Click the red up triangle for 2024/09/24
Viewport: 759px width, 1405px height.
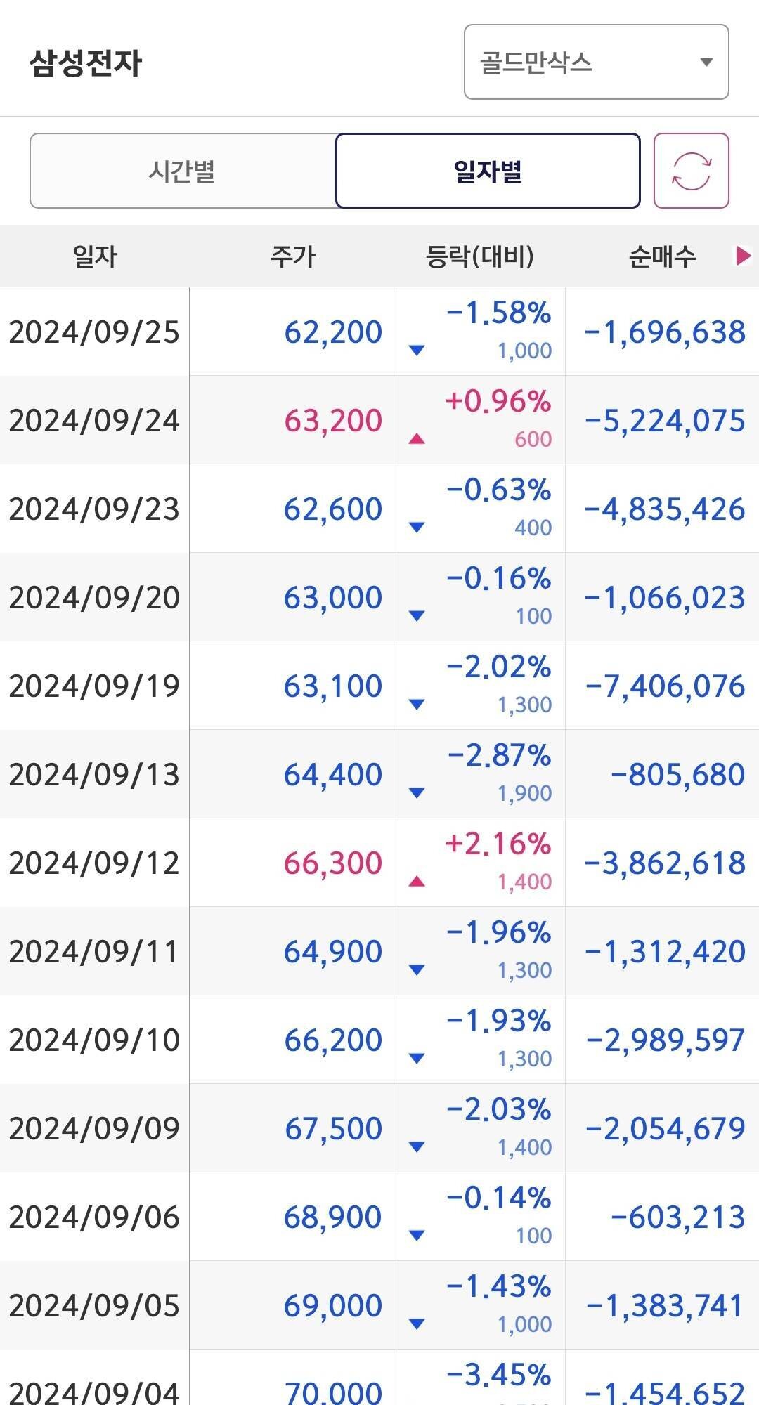click(417, 439)
